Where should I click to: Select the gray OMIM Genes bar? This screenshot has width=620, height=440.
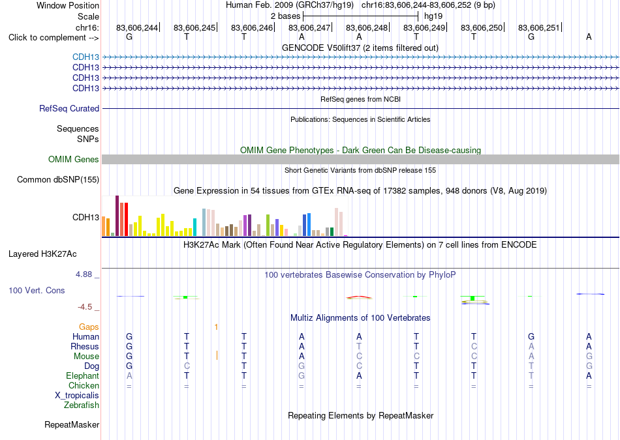[x=361, y=159]
